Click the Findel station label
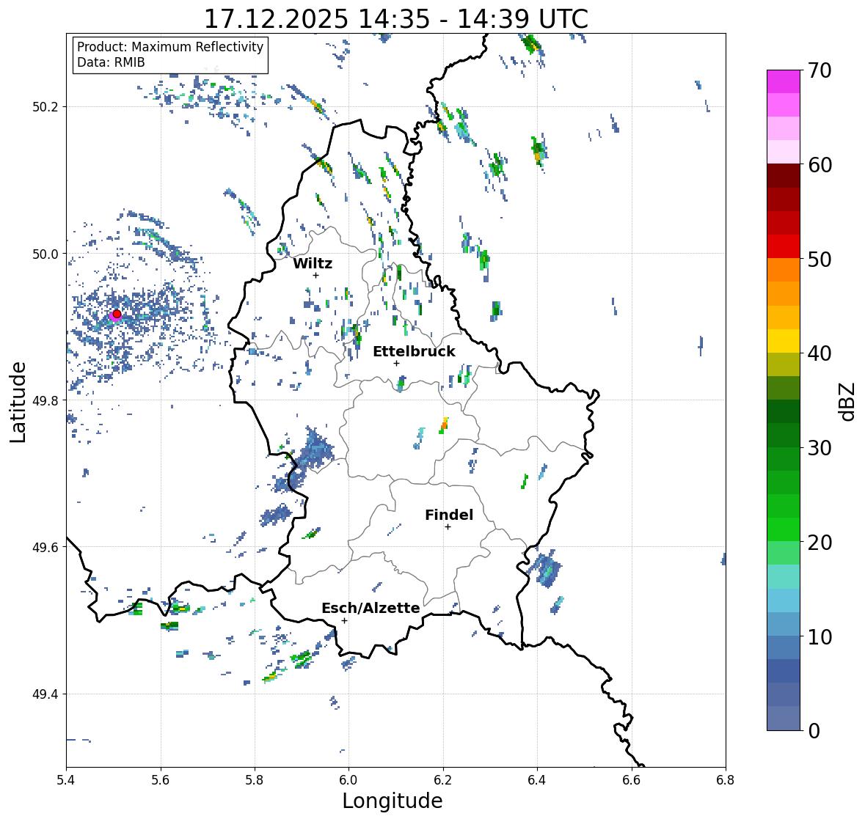The image size is (865, 819). (x=449, y=515)
